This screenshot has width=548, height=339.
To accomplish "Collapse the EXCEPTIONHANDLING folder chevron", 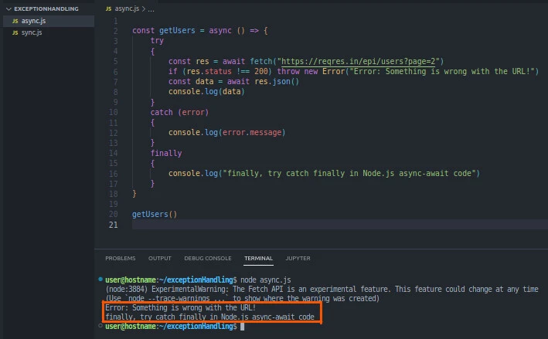I will pyautogui.click(x=9, y=8).
